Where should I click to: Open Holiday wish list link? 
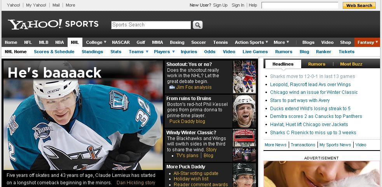pyautogui.click(x=191, y=179)
